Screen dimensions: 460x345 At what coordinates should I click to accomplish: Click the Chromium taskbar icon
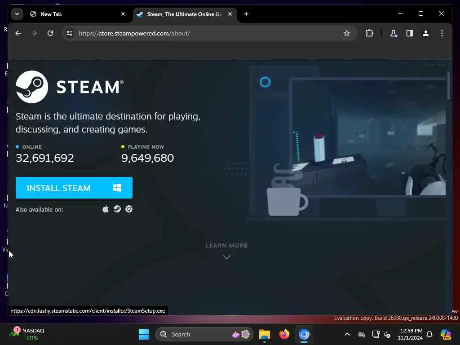pyautogui.click(x=304, y=334)
